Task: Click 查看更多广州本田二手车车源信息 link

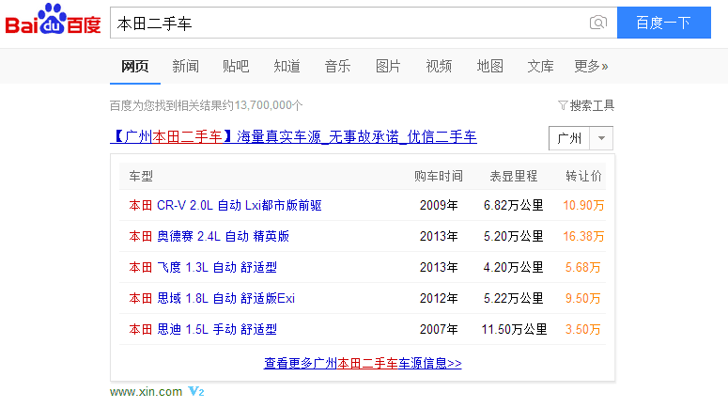Action: tap(363, 363)
